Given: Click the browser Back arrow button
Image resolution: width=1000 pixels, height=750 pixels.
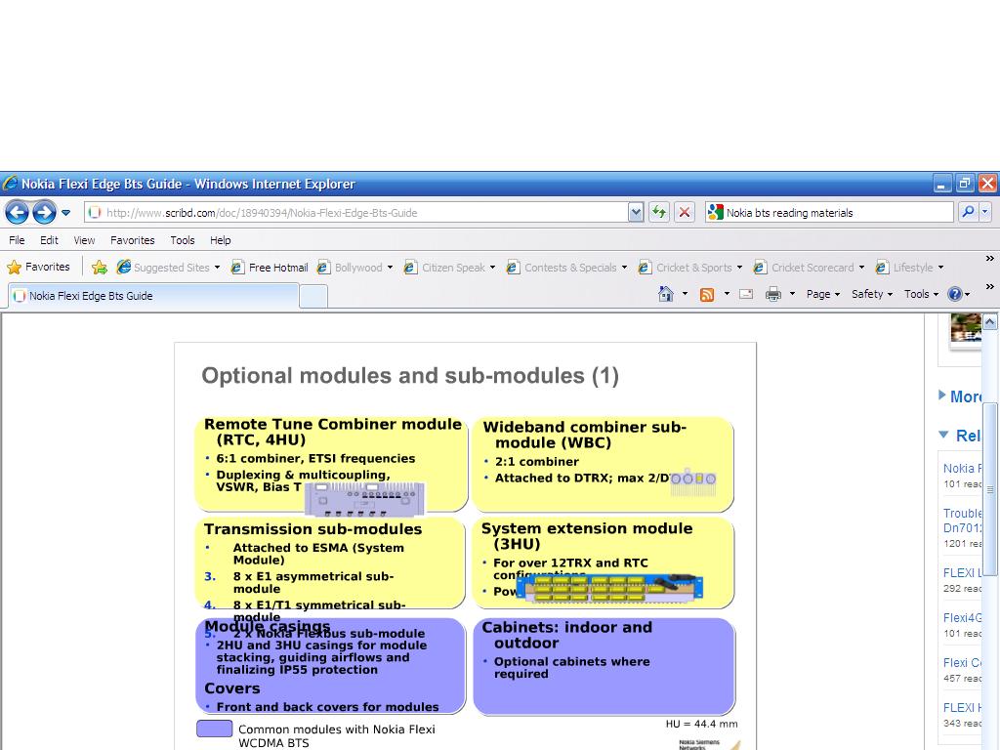Looking at the screenshot, I should tap(17, 212).
